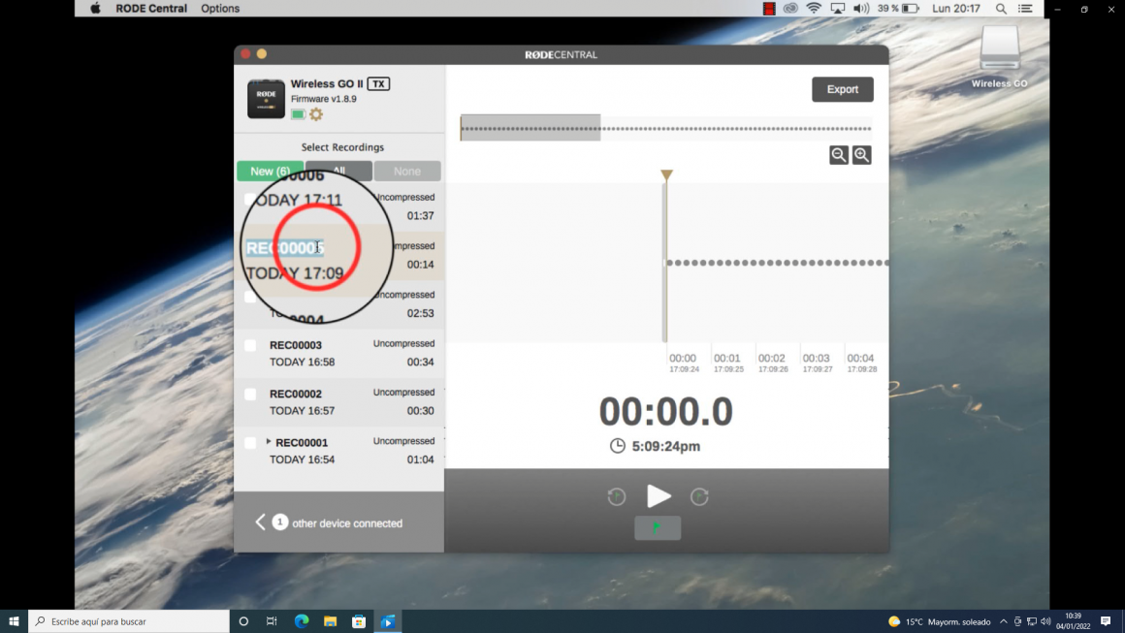Select the REC00001 recording checkbox

click(x=250, y=443)
